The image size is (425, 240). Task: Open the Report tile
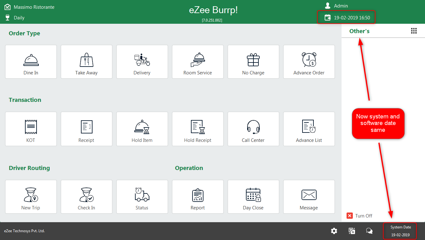198,197
